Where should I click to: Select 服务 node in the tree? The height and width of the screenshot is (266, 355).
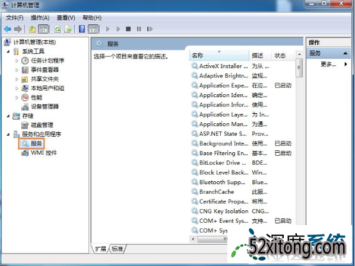36,143
